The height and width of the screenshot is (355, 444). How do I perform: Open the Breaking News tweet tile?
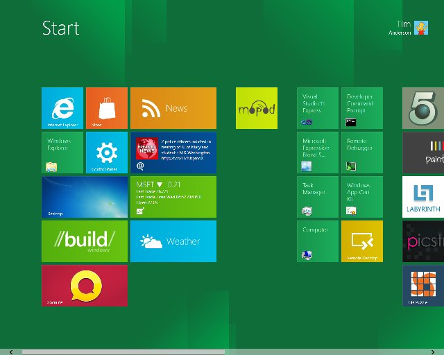pos(173,153)
